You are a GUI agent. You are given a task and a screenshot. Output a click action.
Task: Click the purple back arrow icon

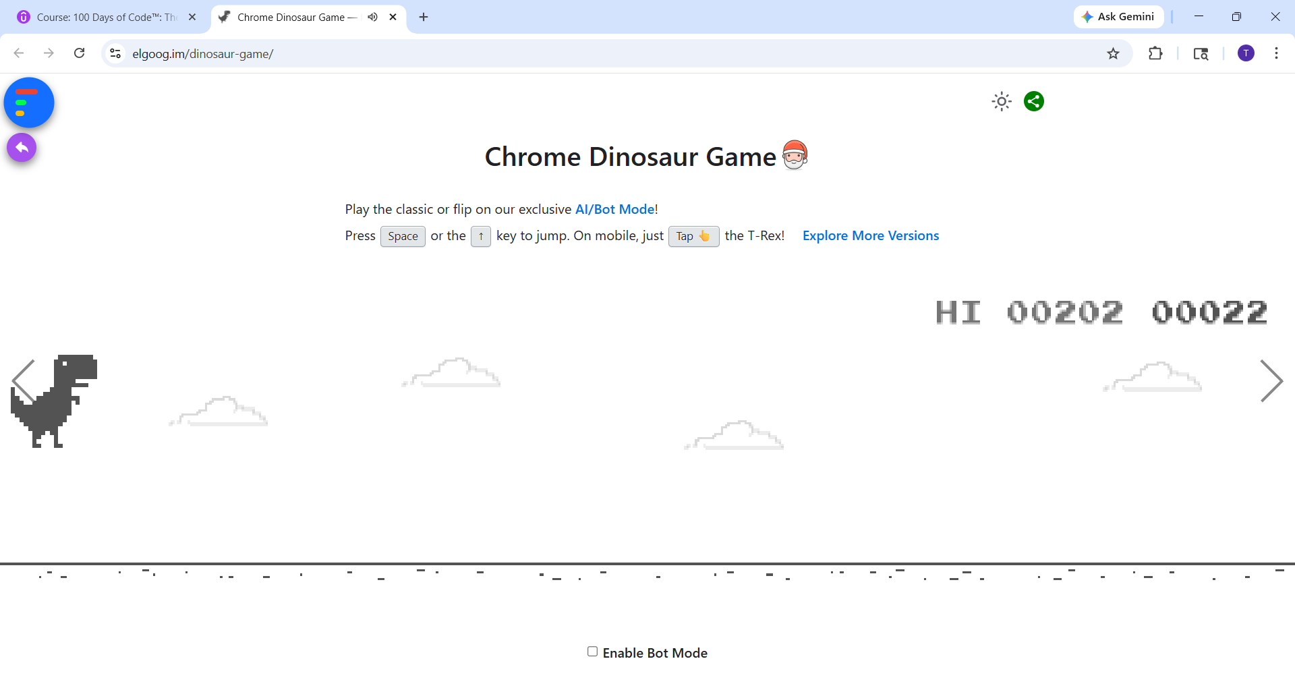click(x=22, y=147)
